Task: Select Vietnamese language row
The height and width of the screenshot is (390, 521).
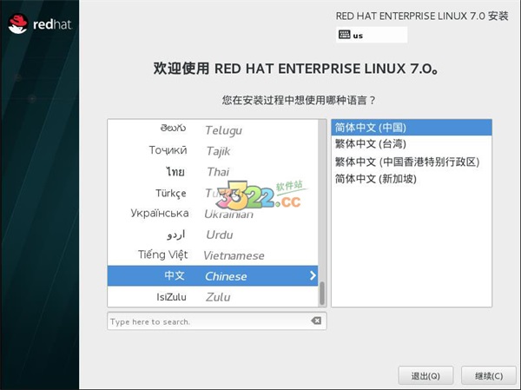Action: 213,255
